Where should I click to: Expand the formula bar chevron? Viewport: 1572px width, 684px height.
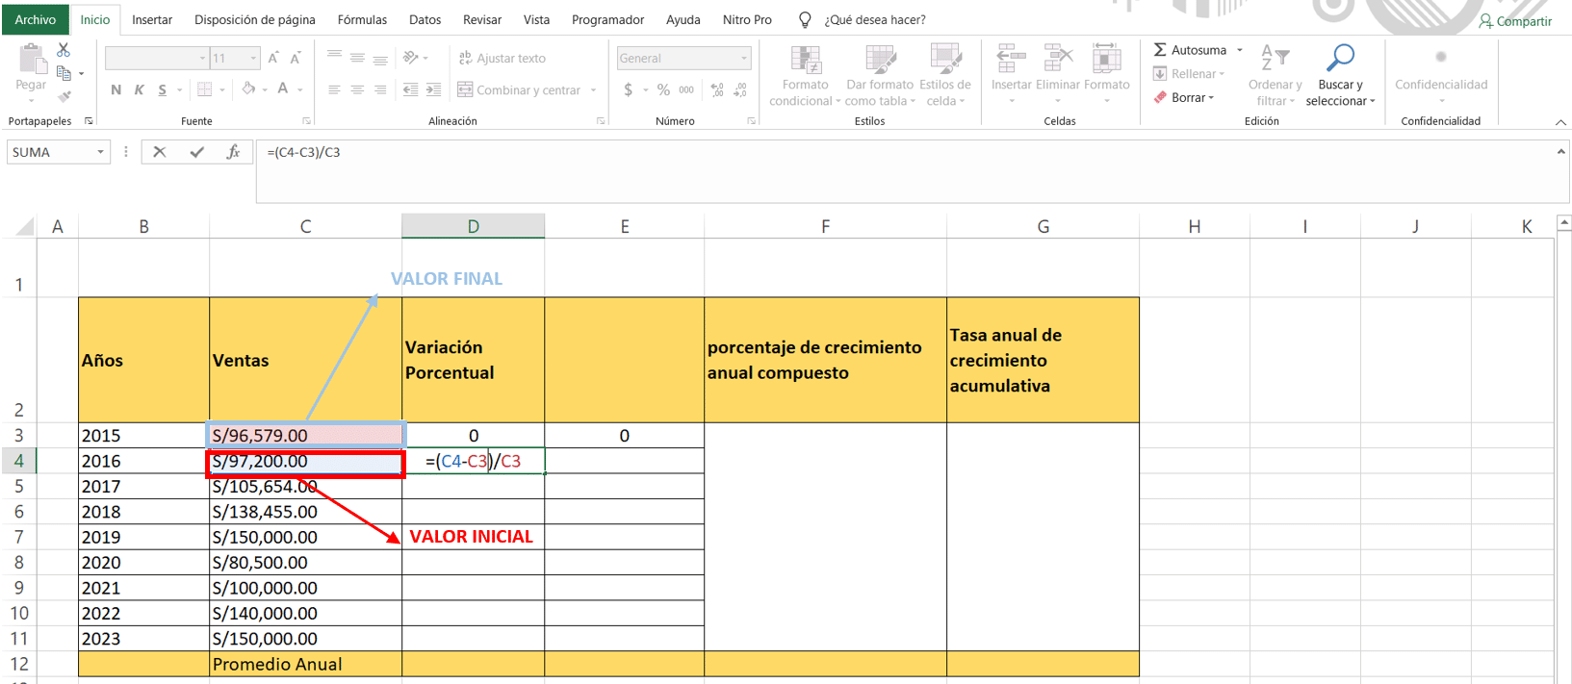pos(1560,152)
